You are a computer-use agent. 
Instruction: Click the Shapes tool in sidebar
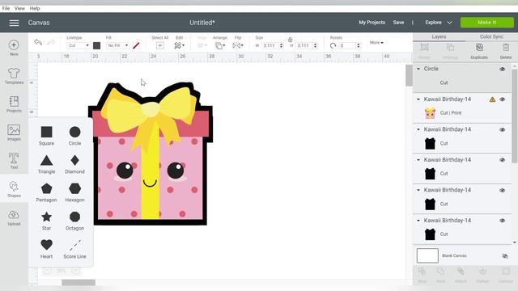pyautogui.click(x=14, y=189)
